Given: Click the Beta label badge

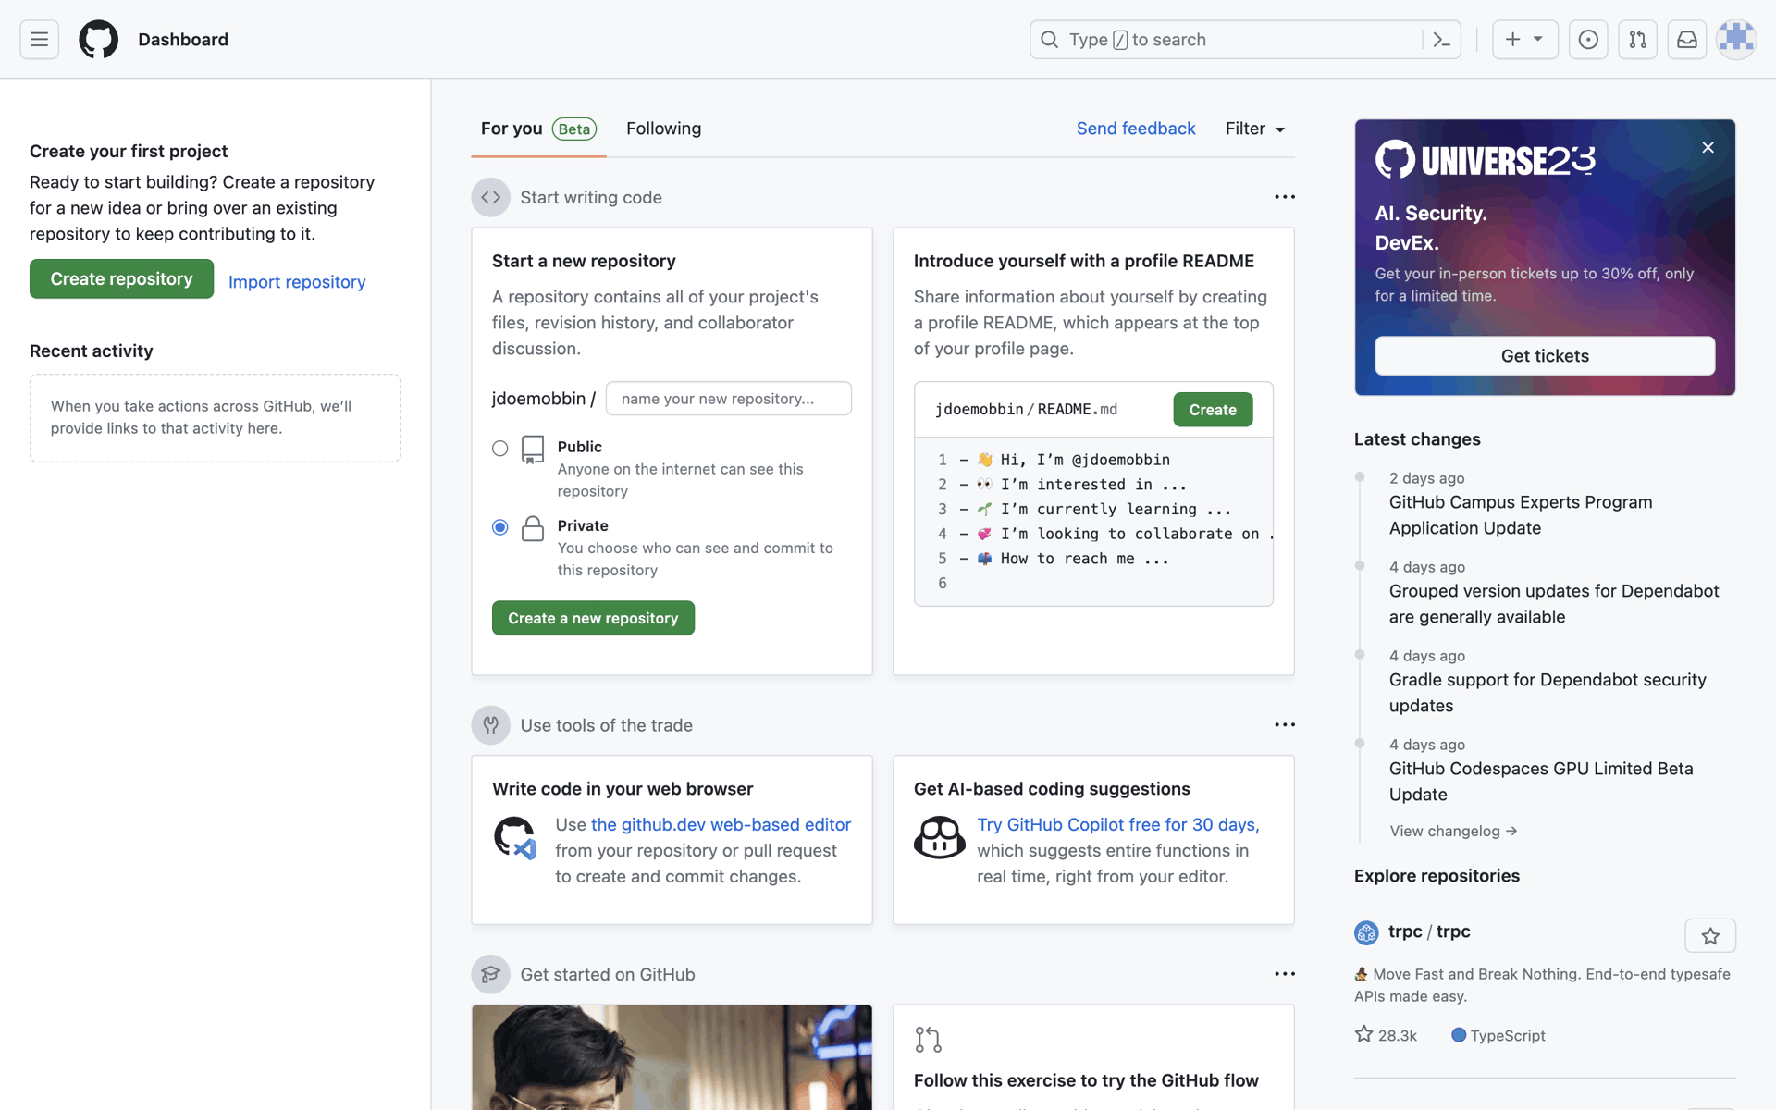Looking at the screenshot, I should [574, 129].
